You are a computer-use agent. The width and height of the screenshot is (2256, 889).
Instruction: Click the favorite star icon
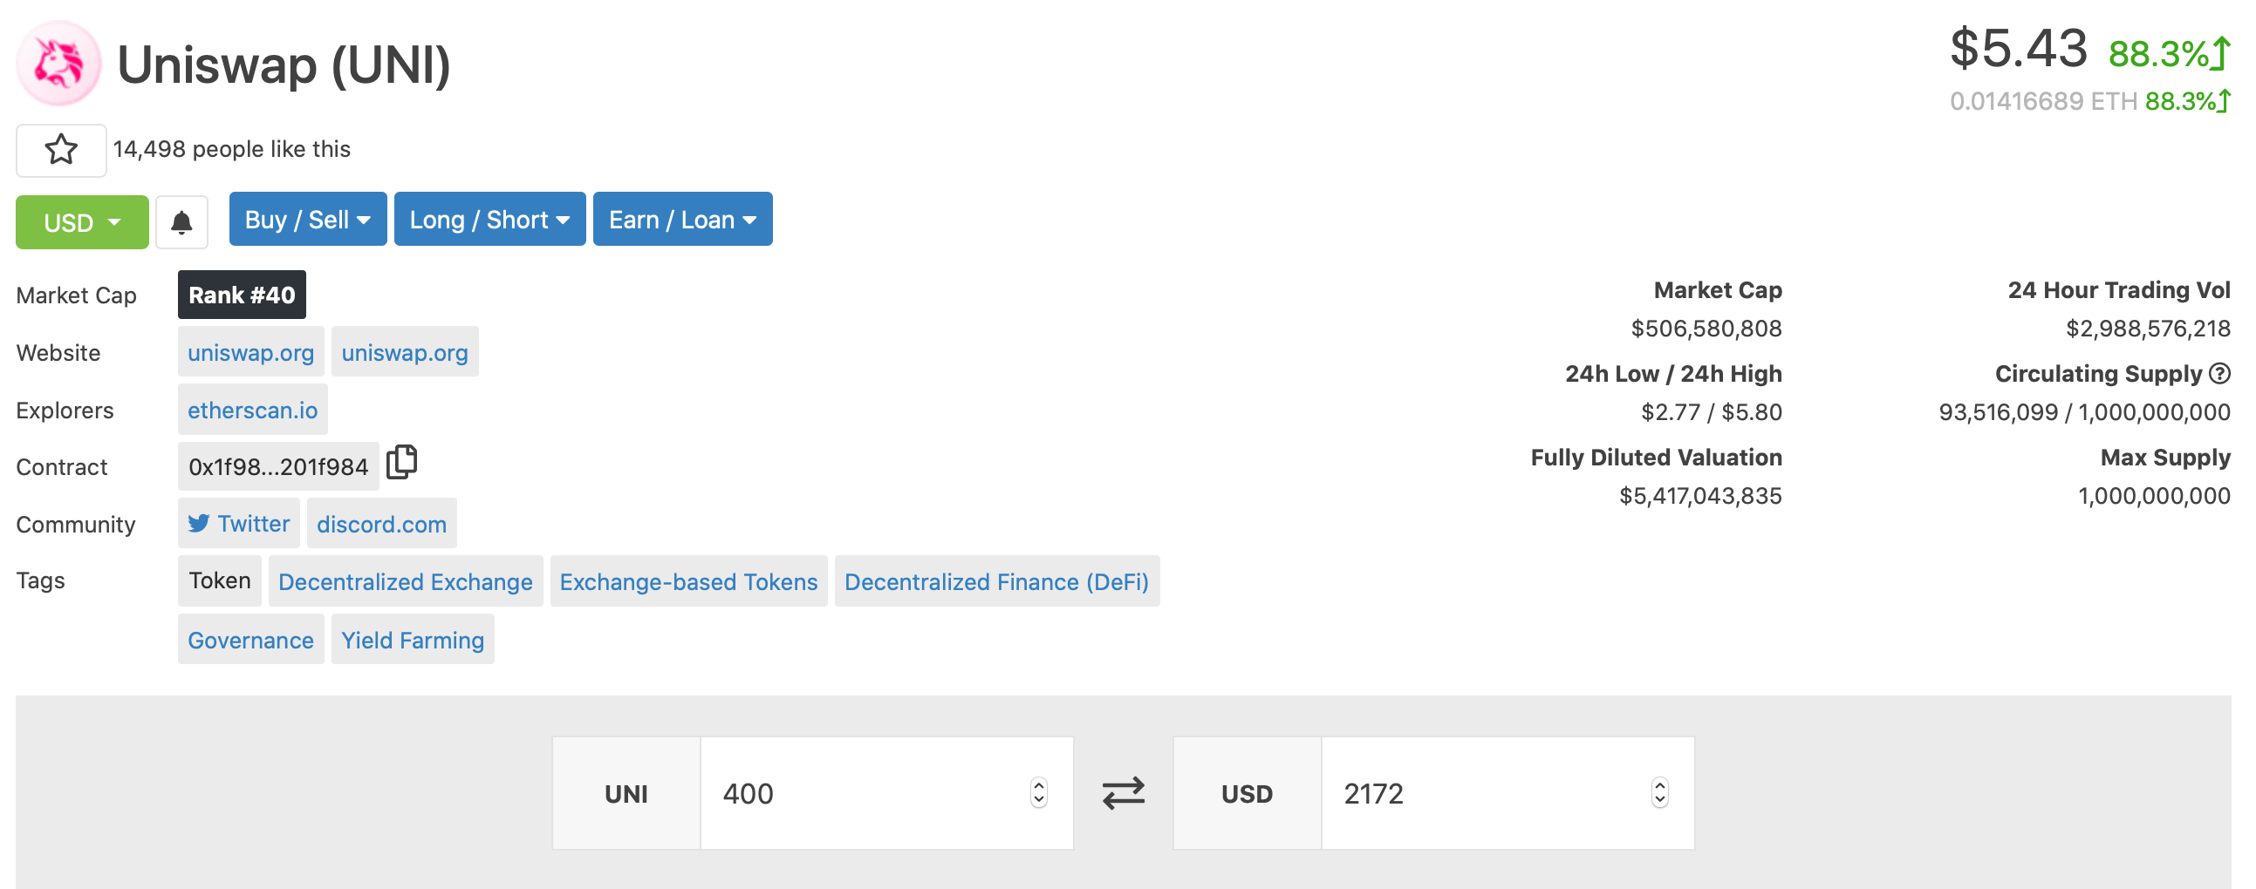(61, 150)
